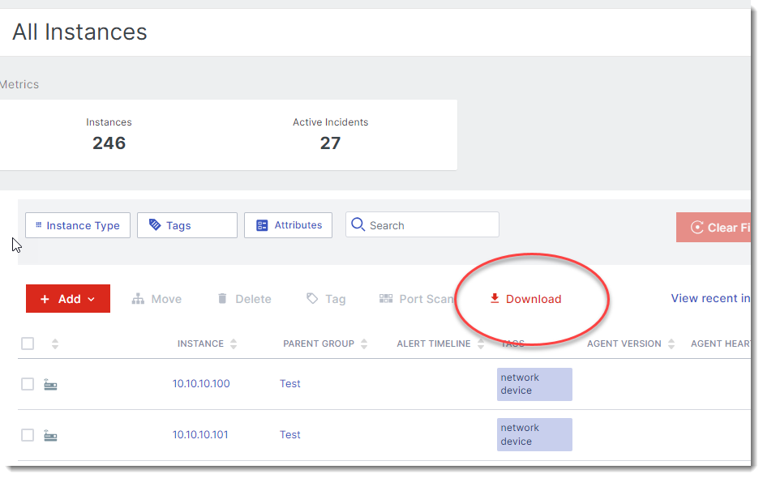Image resolution: width=763 pixels, height=478 pixels.
Task: Click the Instances count 246
Action: tap(109, 143)
